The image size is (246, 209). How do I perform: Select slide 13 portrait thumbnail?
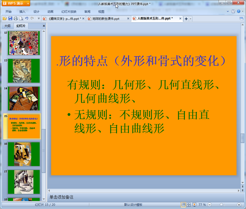point(24,71)
